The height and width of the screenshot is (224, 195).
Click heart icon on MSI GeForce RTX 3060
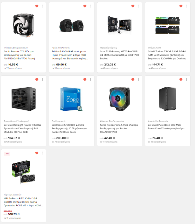37,153
